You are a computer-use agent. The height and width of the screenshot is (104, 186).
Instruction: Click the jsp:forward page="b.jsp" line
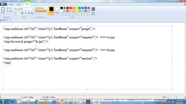[x=26, y=42]
